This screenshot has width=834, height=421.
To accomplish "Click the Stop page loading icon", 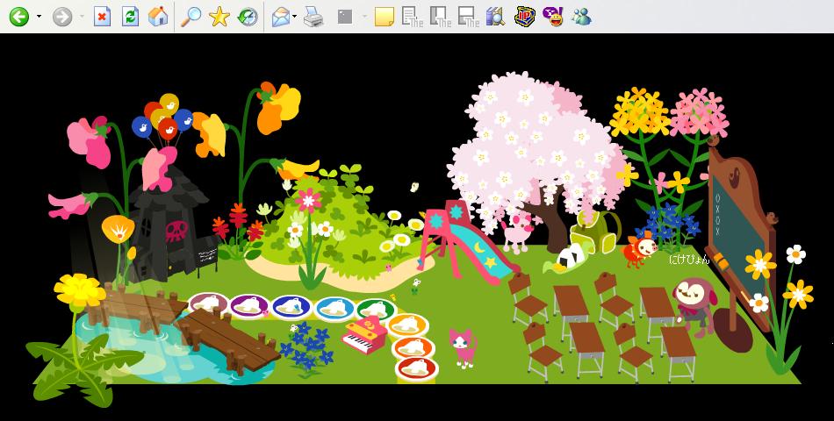I will tap(102, 17).
